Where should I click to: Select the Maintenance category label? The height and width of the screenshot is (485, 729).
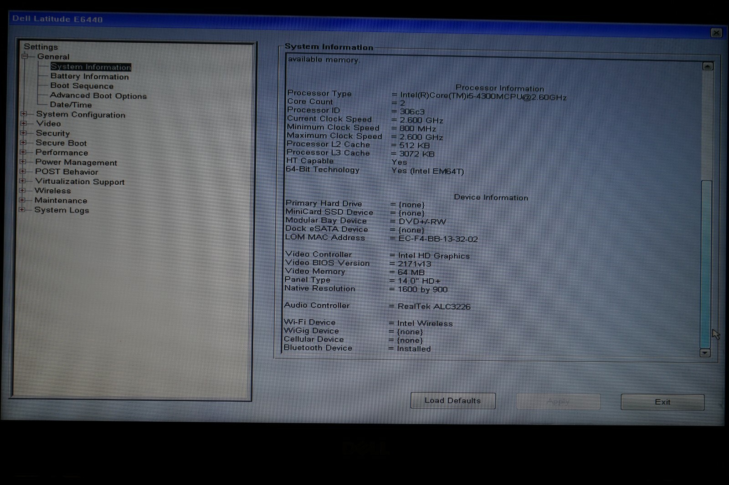(x=61, y=200)
